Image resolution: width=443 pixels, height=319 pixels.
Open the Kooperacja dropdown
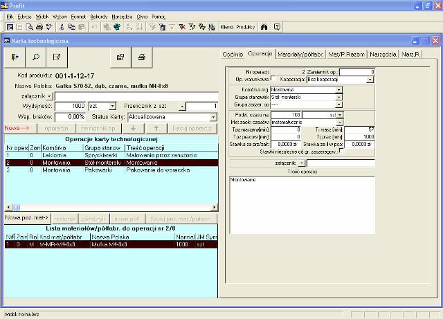pos(370,80)
